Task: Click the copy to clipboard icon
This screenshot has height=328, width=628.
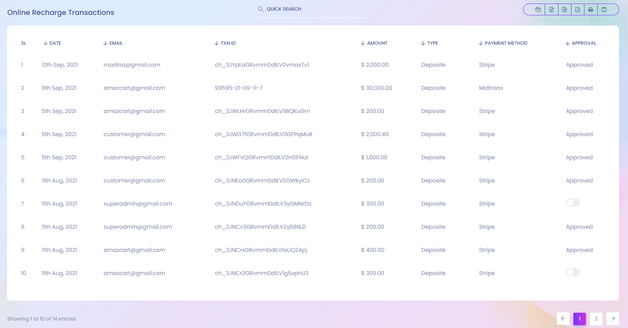Action: click(x=538, y=9)
